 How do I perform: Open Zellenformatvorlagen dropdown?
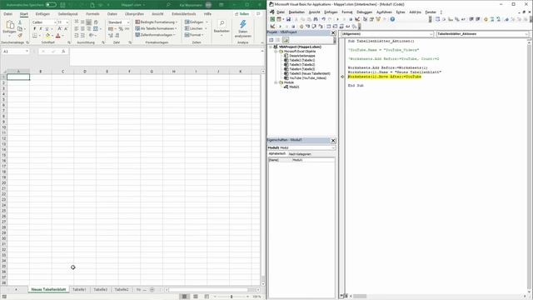pyautogui.click(x=156, y=35)
